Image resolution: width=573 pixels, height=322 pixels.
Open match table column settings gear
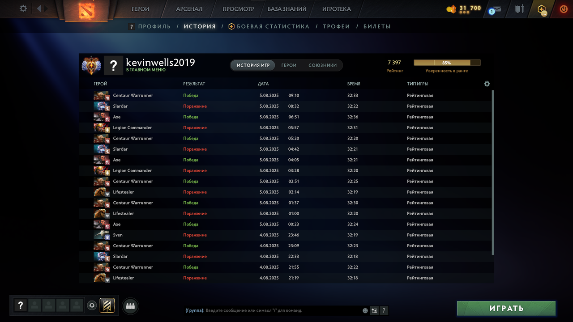tap(487, 84)
